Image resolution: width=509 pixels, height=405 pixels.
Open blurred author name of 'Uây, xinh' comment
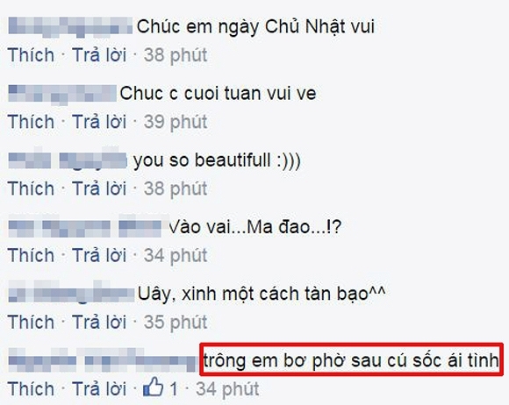71,293
